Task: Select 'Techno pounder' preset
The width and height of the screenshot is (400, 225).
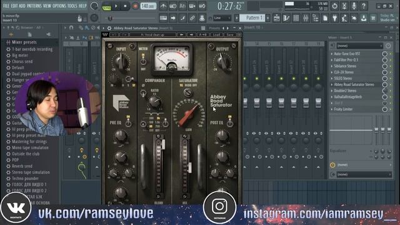Action: (x=25, y=179)
